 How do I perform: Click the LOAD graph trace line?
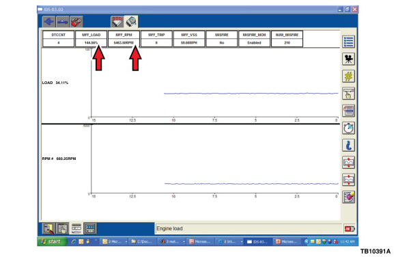point(251,94)
